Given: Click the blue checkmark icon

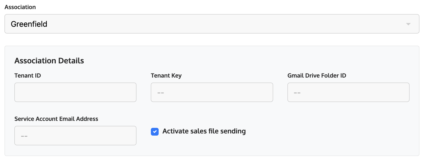Looking at the screenshot, I should tap(155, 132).
